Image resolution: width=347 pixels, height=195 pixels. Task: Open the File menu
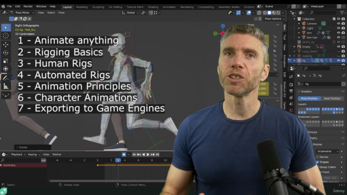[10, 6]
